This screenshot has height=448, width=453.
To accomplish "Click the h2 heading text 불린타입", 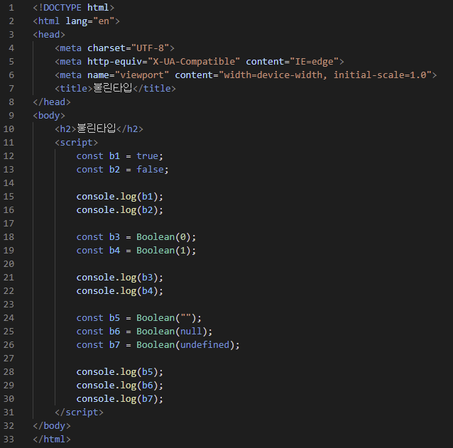I will (x=97, y=129).
